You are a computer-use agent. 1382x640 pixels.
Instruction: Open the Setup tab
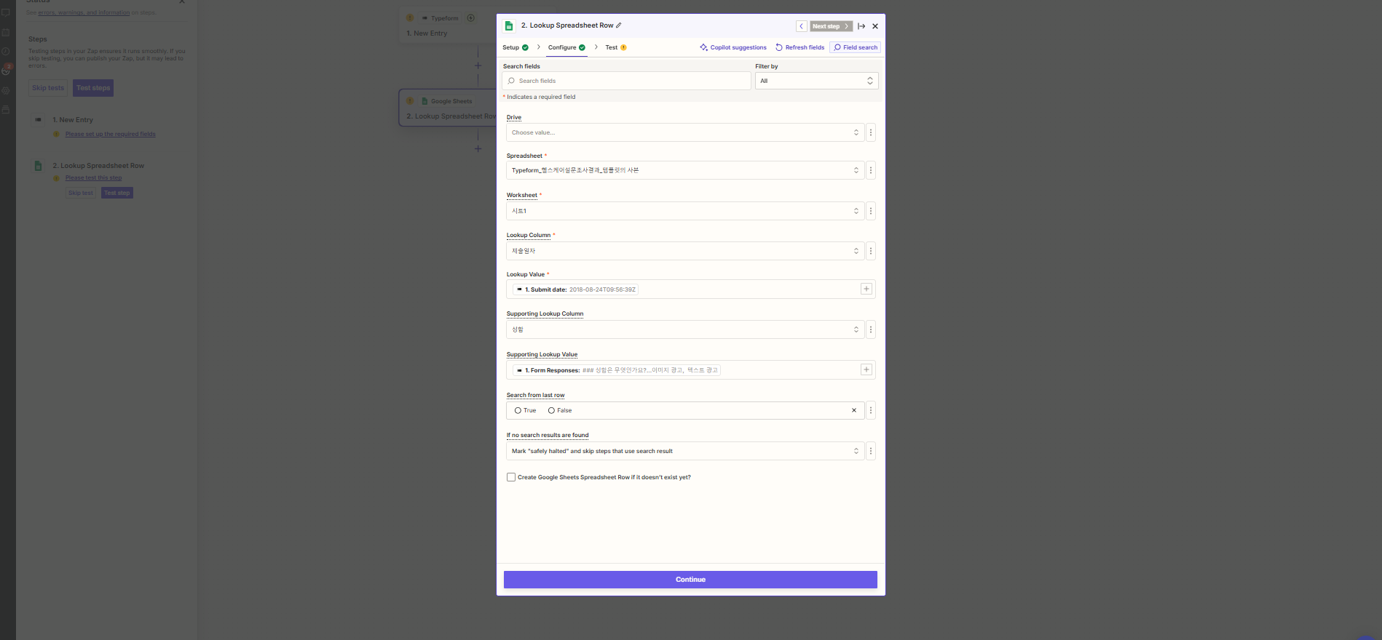[516, 47]
